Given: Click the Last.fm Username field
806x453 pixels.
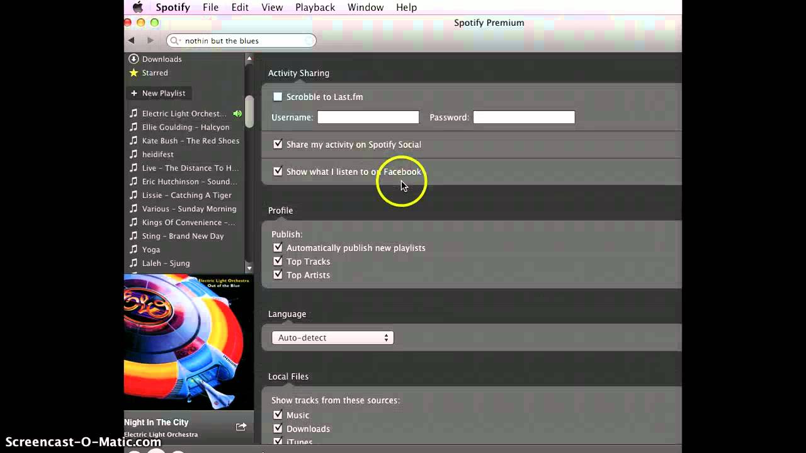Looking at the screenshot, I should pos(368,117).
